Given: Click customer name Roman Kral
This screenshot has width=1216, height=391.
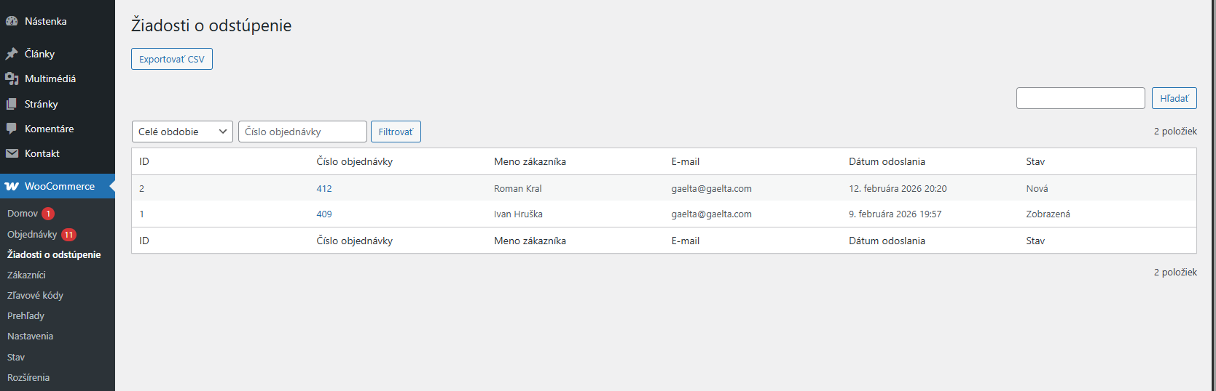Looking at the screenshot, I should coord(518,188).
